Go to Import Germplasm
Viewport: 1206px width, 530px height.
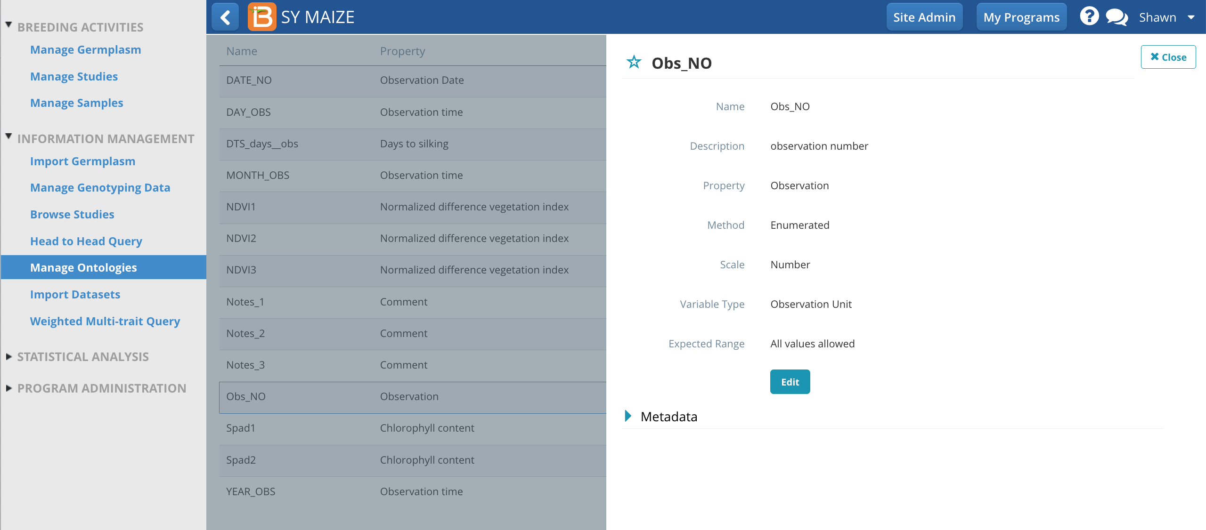click(83, 161)
